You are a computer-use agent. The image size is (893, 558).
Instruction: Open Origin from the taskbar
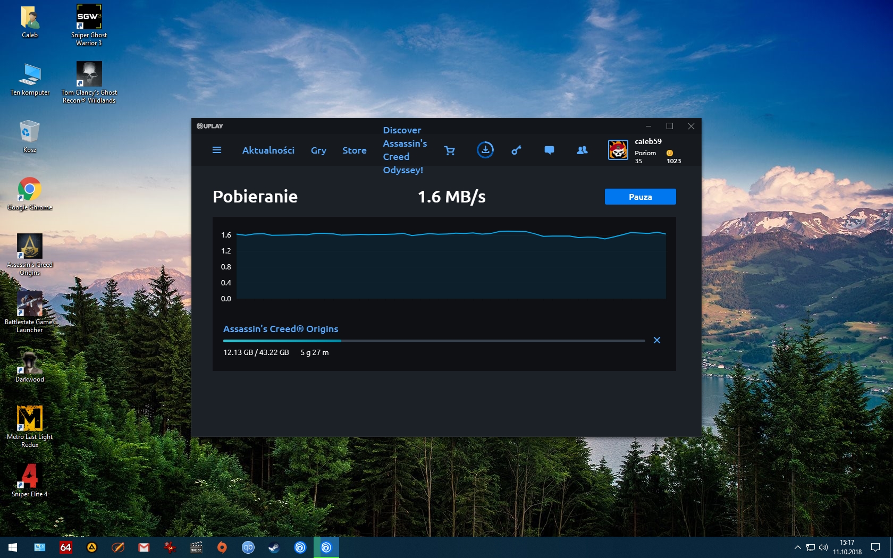[222, 547]
